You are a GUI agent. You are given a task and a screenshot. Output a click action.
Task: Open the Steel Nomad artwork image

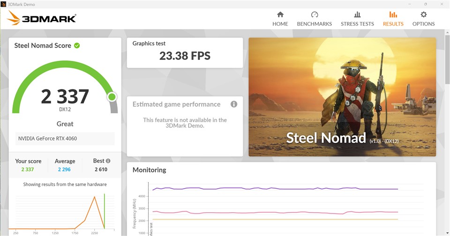342,97
